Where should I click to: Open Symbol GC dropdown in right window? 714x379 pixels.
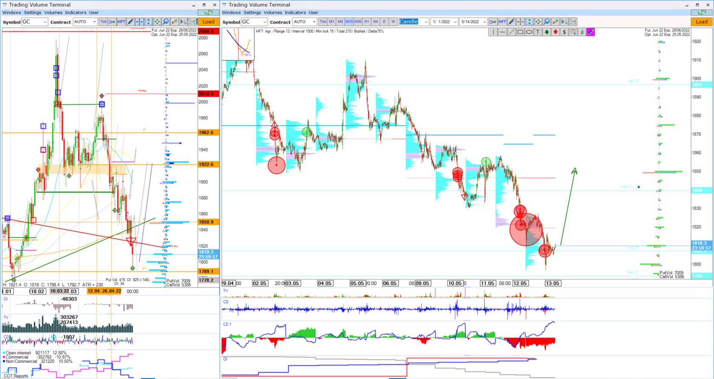click(x=254, y=22)
